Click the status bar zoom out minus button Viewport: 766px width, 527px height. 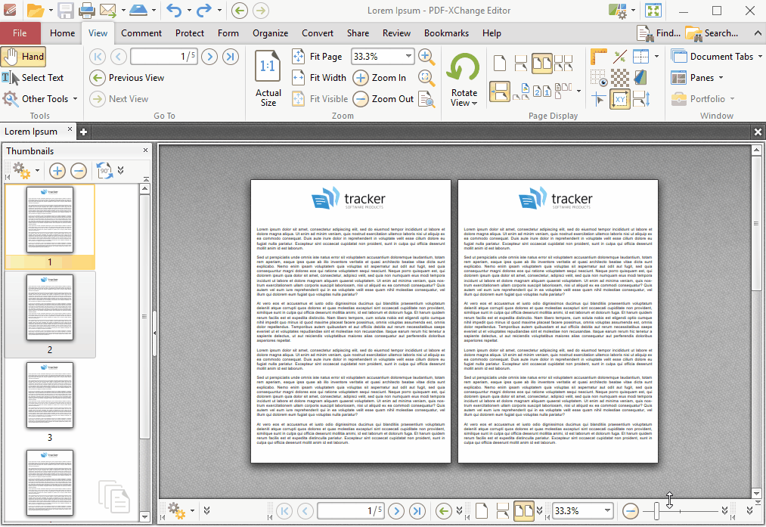point(630,511)
